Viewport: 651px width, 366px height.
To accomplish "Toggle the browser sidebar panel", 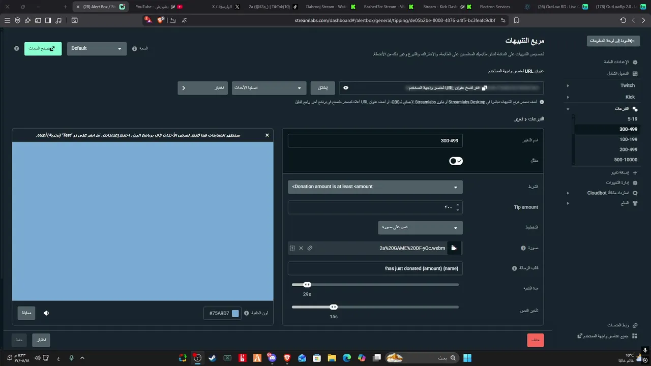I will point(48,20).
